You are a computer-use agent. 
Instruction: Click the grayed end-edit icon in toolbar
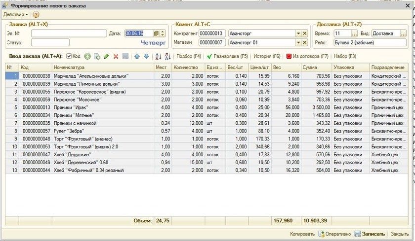pos(125,56)
